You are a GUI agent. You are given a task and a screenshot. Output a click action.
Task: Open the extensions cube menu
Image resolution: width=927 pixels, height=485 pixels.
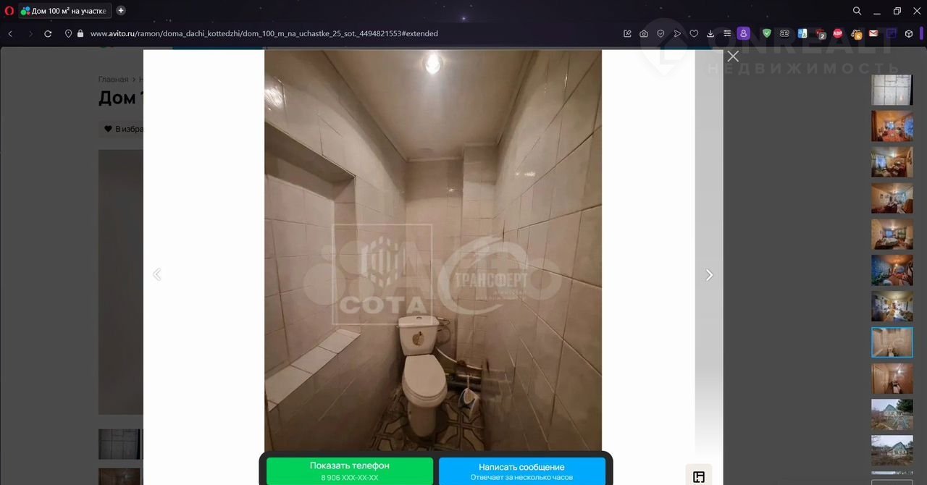(909, 33)
